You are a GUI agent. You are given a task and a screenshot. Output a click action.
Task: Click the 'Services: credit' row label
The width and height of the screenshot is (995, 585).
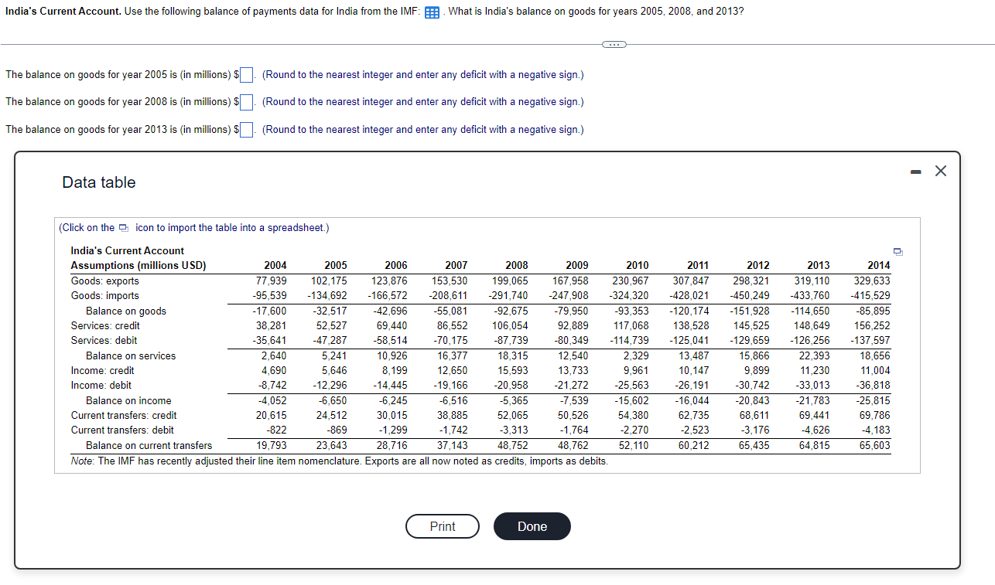(x=105, y=326)
